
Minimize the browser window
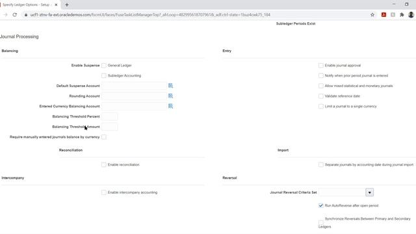[x=394, y=5]
